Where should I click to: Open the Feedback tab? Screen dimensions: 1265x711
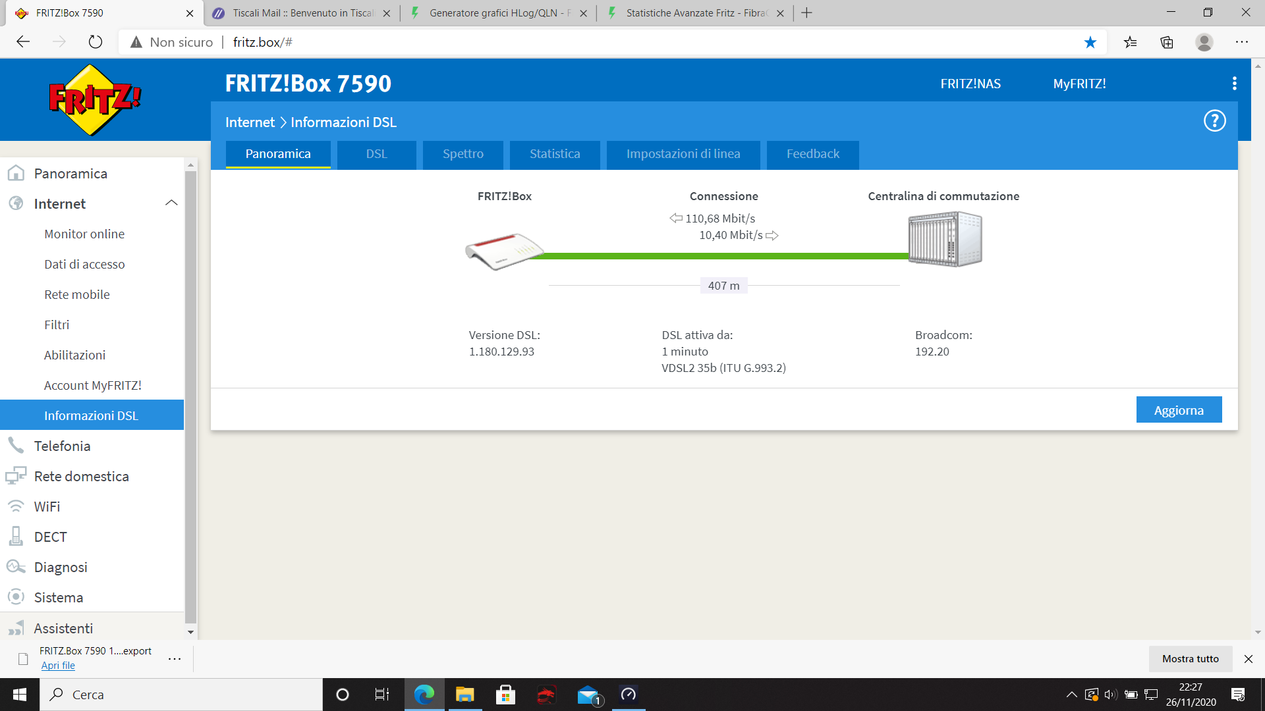point(813,154)
